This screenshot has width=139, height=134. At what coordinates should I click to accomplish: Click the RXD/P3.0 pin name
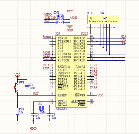click(64, 67)
